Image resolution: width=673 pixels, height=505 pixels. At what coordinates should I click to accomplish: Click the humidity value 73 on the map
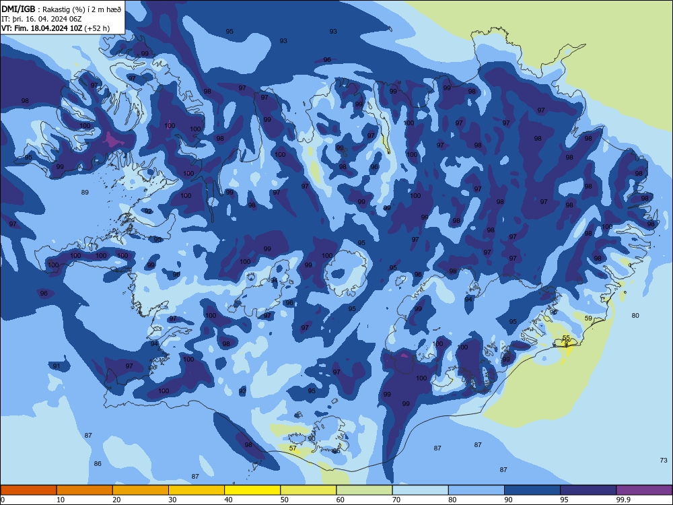664,460
